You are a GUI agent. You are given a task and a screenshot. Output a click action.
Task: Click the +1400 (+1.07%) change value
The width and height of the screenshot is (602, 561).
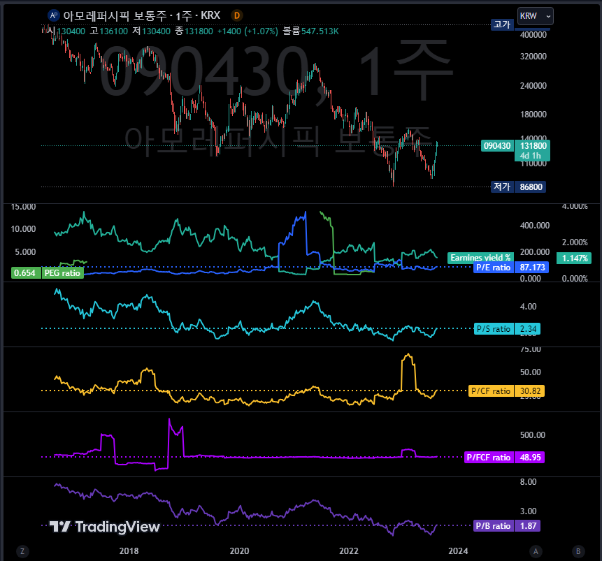click(248, 31)
